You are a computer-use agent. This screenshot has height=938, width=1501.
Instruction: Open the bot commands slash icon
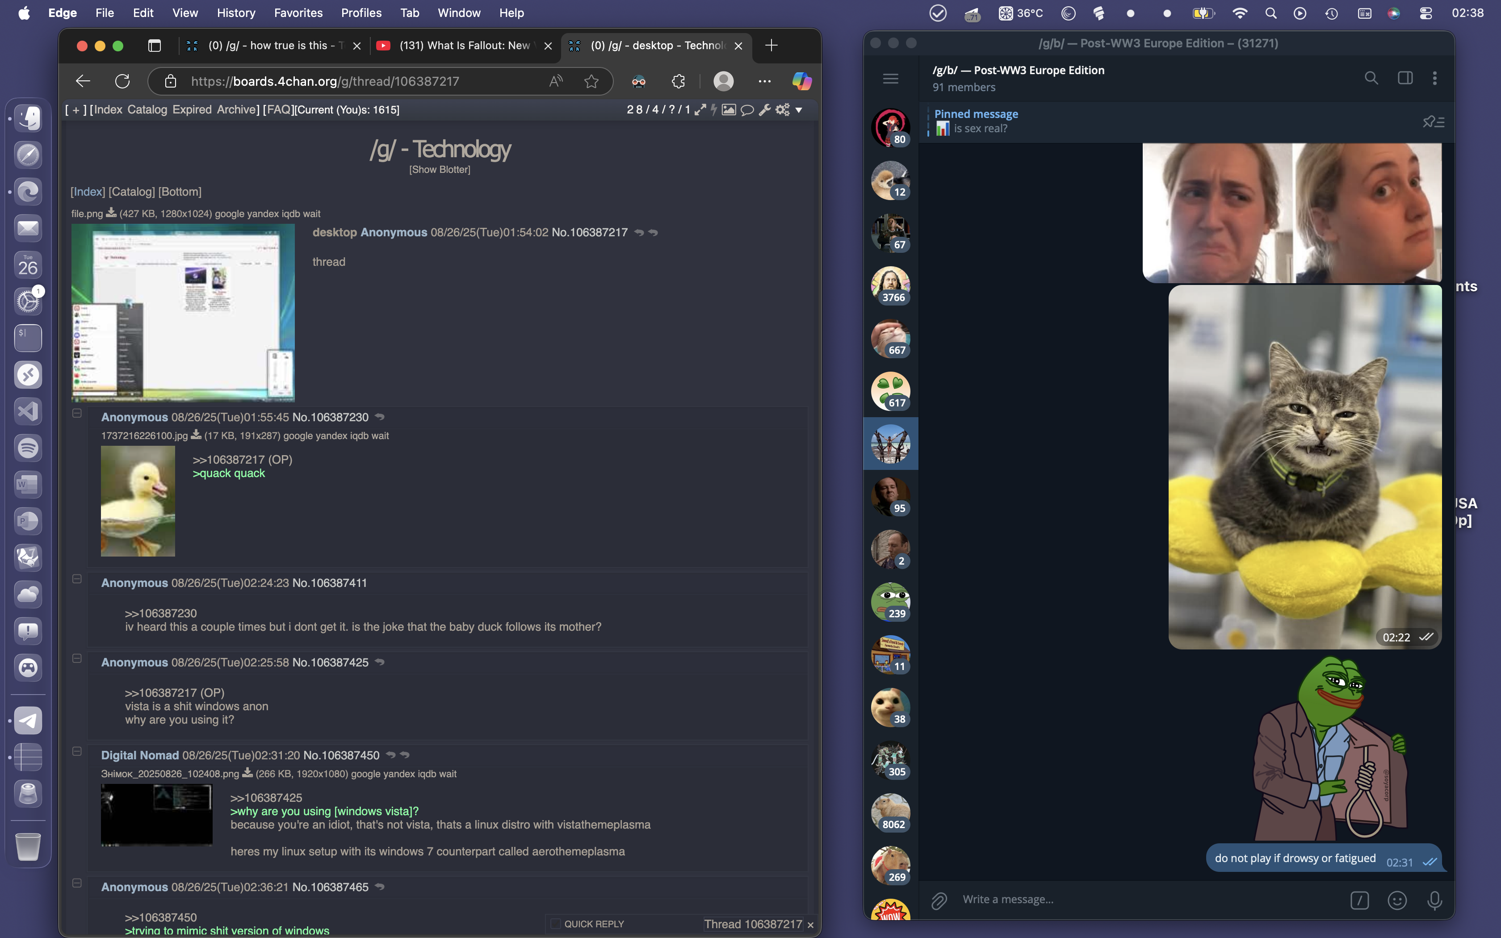click(1359, 900)
